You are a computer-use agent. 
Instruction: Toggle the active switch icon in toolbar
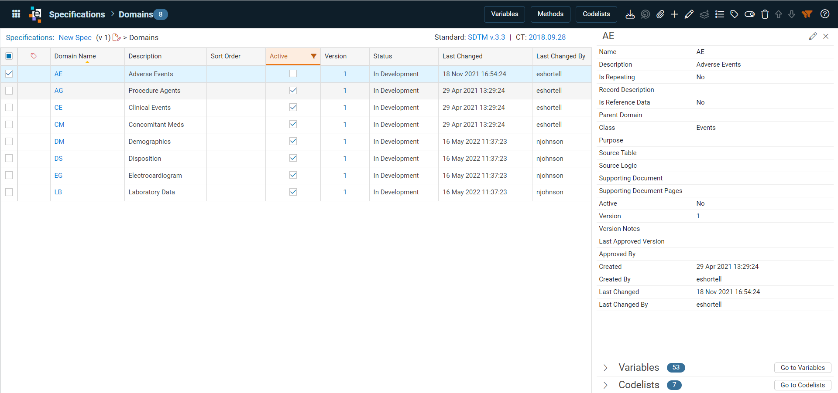pyautogui.click(x=749, y=14)
